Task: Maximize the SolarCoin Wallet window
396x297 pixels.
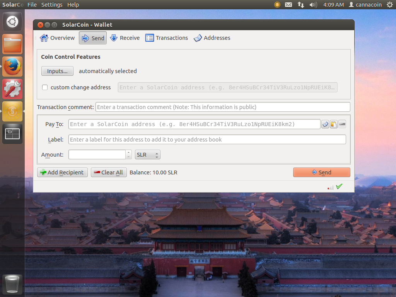Action: (x=54, y=25)
